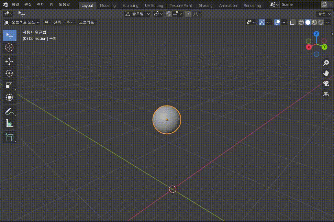Switch to the Animation workspace tab
Image resolution: width=334 pixels, height=222 pixels.
point(228,5)
